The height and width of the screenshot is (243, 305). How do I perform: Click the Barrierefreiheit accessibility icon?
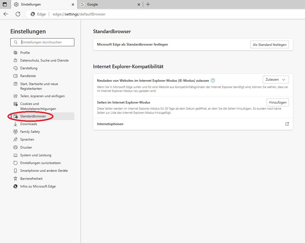[15, 179]
